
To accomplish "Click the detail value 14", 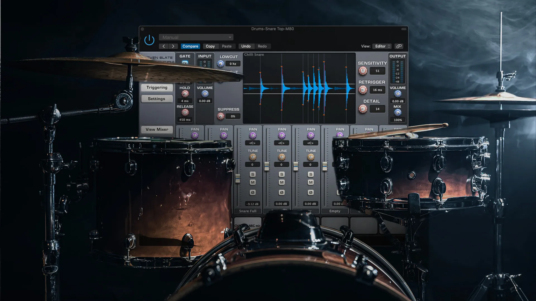I will click(377, 109).
